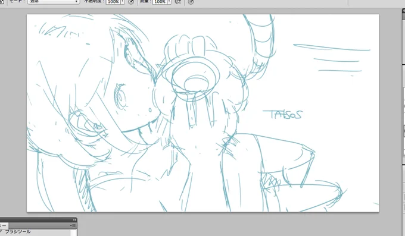This screenshot has width=405, height=236.
Task: Toggle tablet pressure for size icon
Action: click(191, 2)
